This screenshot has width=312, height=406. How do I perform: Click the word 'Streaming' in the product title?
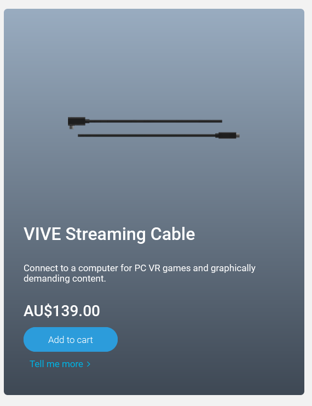106,235
